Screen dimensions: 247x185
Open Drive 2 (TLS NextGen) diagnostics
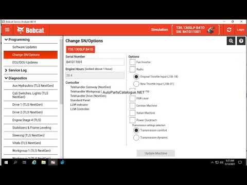pyautogui.click(x=30, y=113)
